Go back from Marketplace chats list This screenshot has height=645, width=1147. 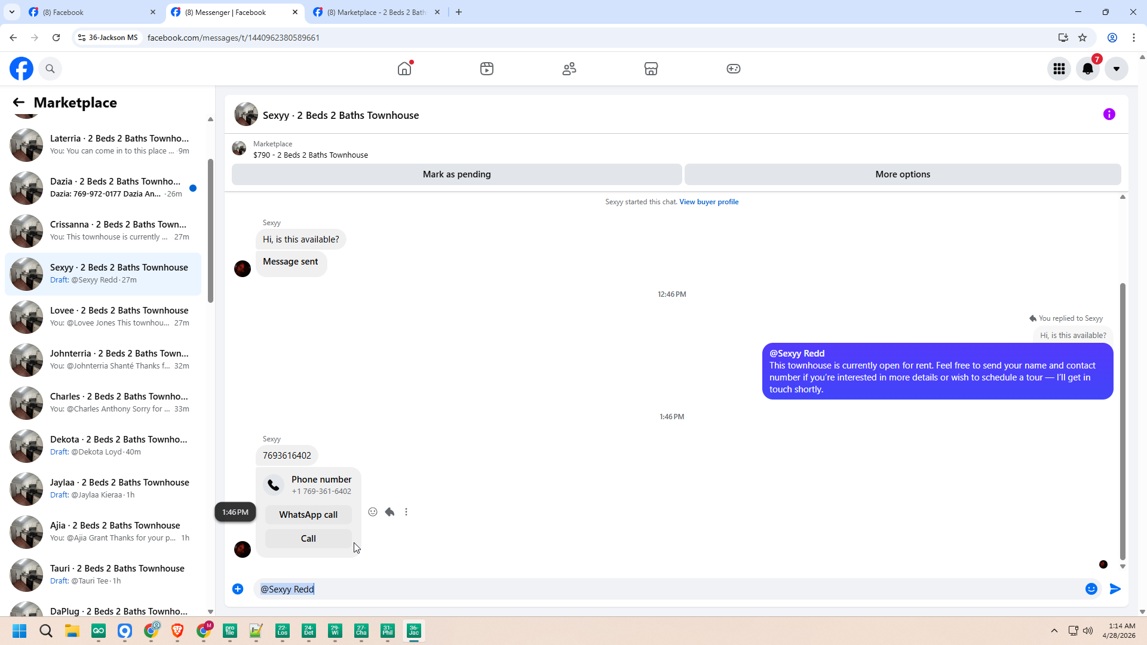pyautogui.click(x=19, y=103)
